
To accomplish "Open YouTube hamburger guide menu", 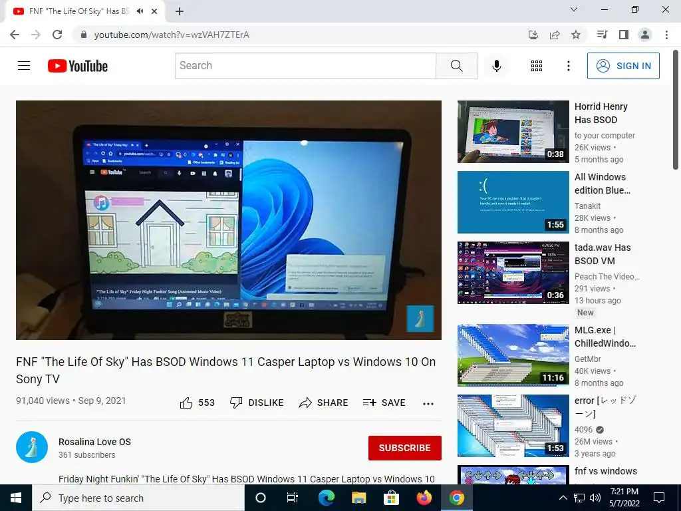I will [24, 66].
